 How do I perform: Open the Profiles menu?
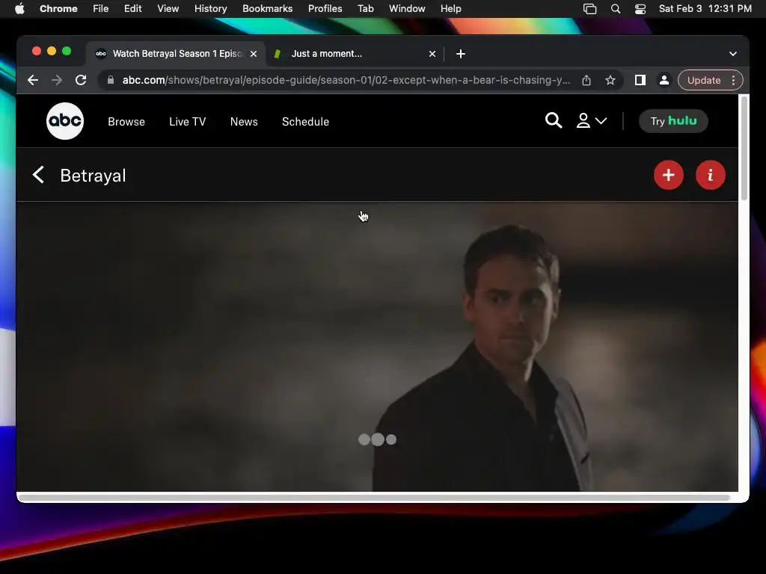pos(325,9)
